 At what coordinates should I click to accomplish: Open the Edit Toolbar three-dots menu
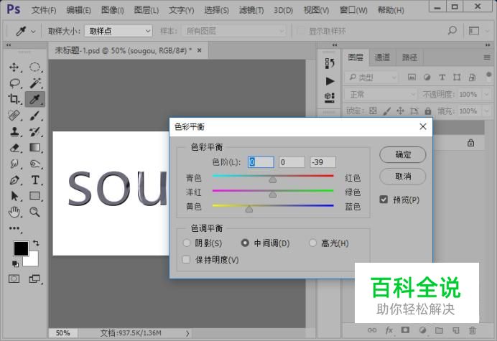[14, 228]
